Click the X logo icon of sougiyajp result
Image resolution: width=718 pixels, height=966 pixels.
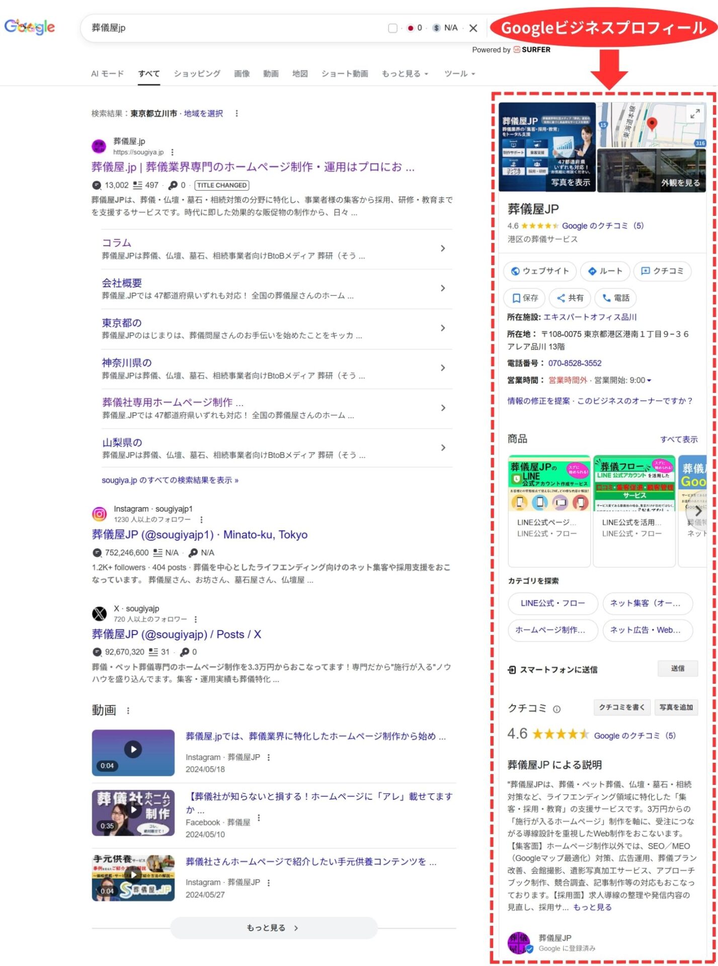point(100,614)
